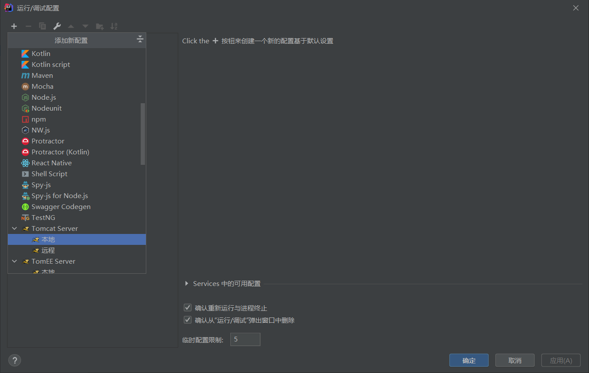Open the wrench edit templates icon

57,26
